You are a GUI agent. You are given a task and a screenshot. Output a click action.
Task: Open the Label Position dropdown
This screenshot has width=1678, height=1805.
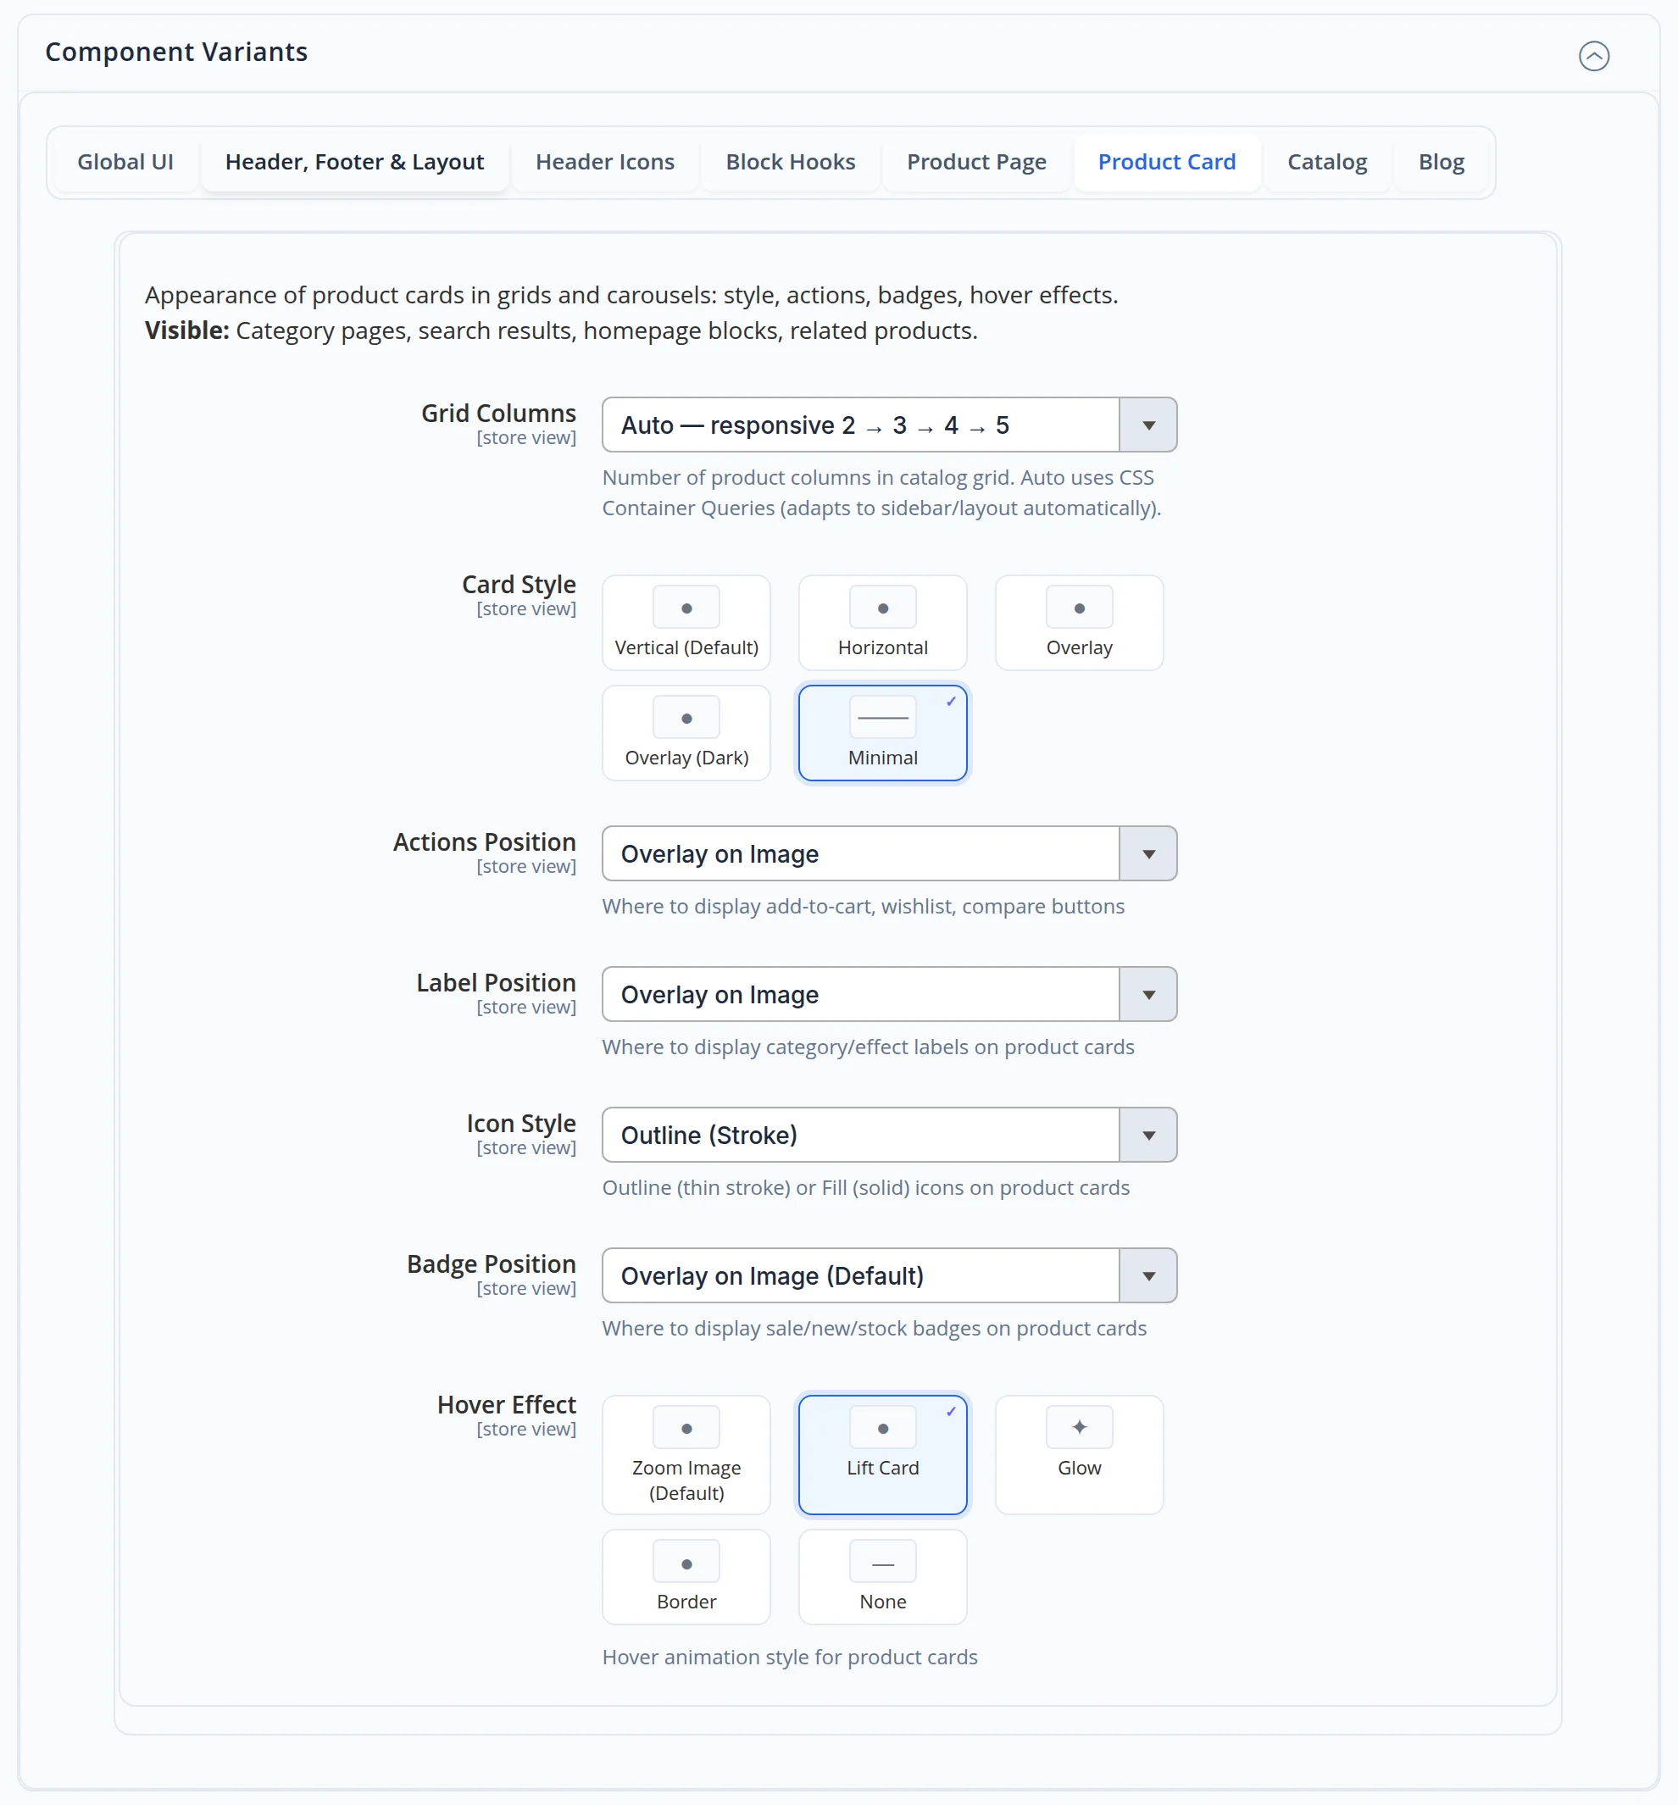[x=889, y=994]
